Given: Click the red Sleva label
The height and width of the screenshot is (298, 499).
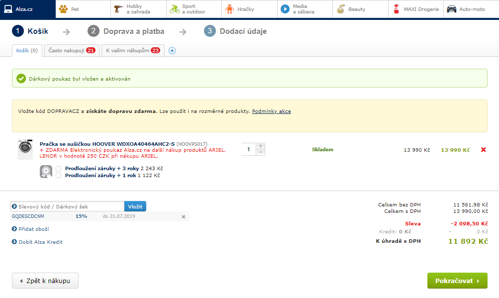Looking at the screenshot, I should coord(413,223).
